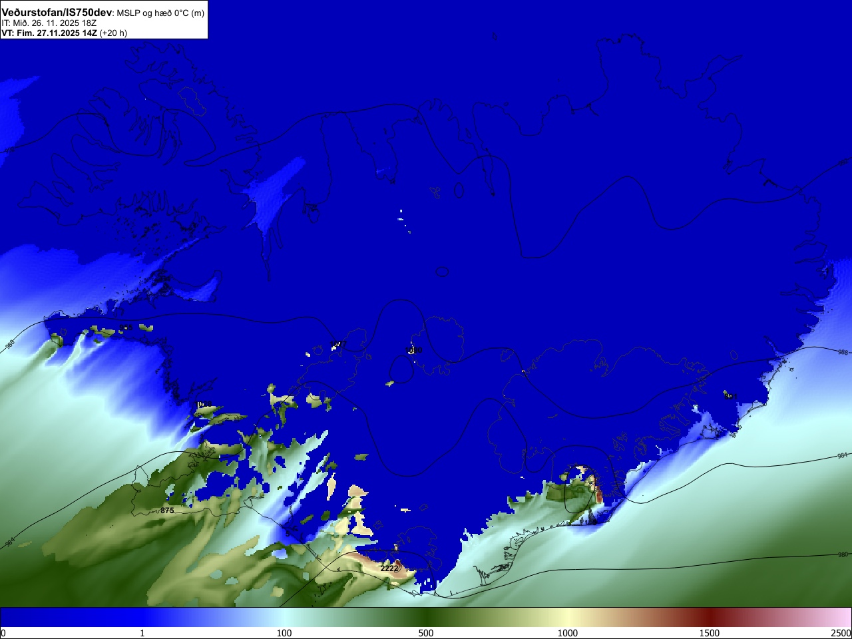Click the 980 isobar contour label
Image resolution: width=852 pixels, height=639 pixels.
coord(843,554)
